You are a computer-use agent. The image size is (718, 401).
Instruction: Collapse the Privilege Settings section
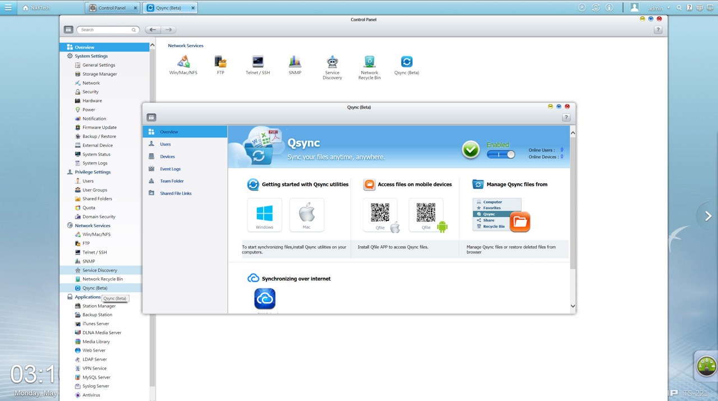[x=93, y=172]
